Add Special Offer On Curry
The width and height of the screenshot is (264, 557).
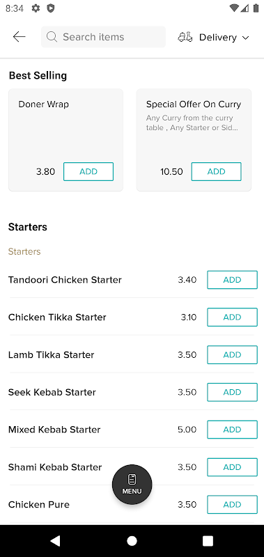tap(217, 171)
